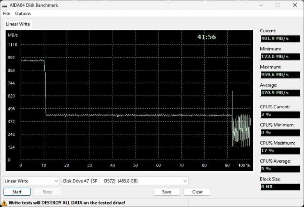The width and height of the screenshot is (304, 207).
Task: Open the Disk Drive #7 selection dropdown
Action: pos(125,181)
